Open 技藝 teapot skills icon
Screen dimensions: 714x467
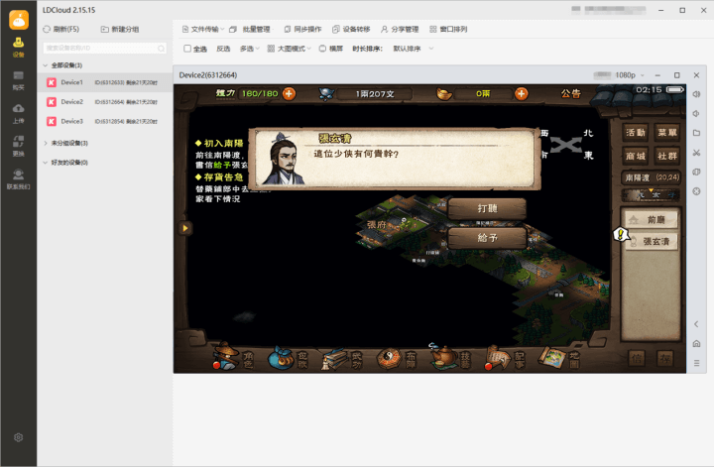click(x=451, y=357)
